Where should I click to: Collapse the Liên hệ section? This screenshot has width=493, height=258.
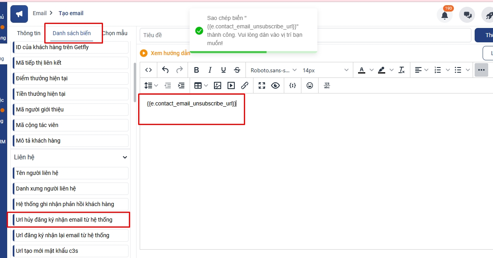pyautogui.click(x=125, y=157)
